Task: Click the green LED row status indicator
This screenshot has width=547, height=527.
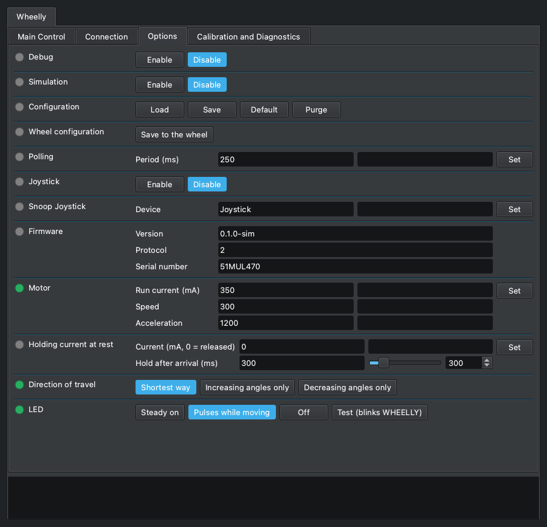Action: pos(19,410)
